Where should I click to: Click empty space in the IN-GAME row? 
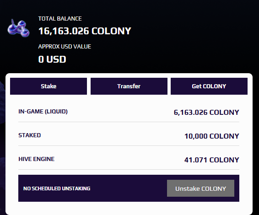(x=121, y=112)
